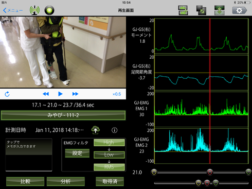Tap the 取得済 button
This screenshot has width=252, height=189.
pyautogui.click(x=110, y=181)
